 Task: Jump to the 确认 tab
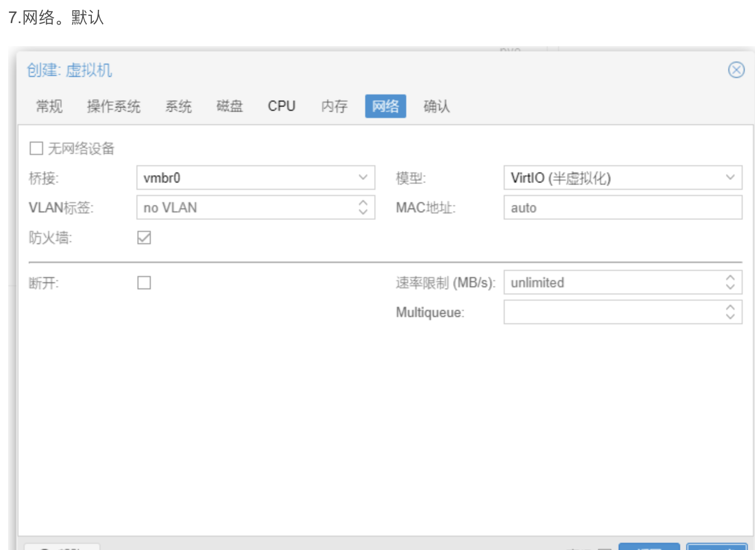click(x=436, y=106)
